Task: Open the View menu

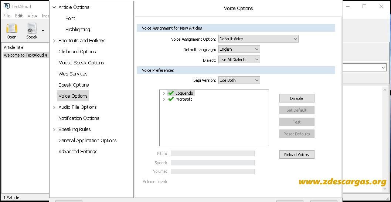Action: [32, 16]
